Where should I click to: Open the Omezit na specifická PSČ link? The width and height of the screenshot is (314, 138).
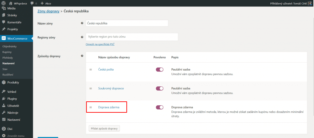point(100,44)
